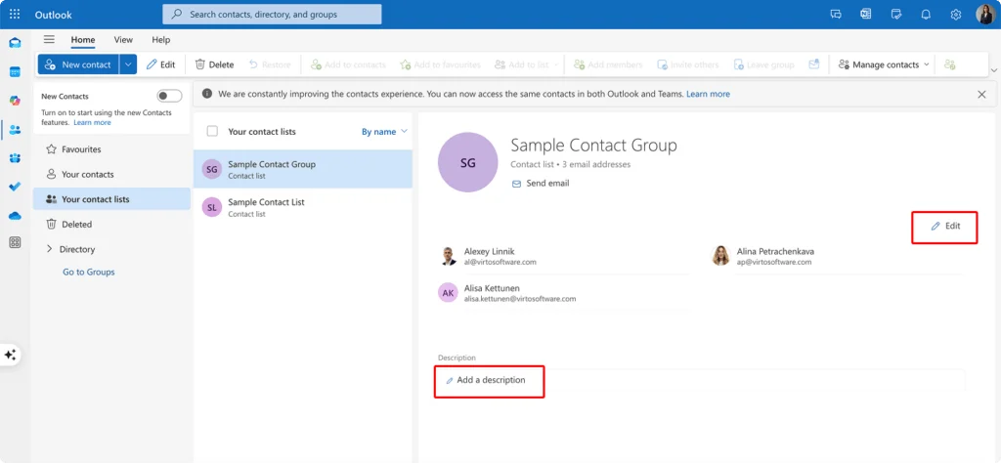
Task: Open the Teams chat icon in header
Action: pos(836,14)
